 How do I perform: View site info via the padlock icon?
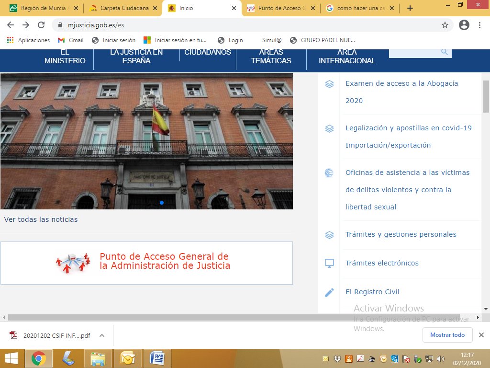point(61,25)
